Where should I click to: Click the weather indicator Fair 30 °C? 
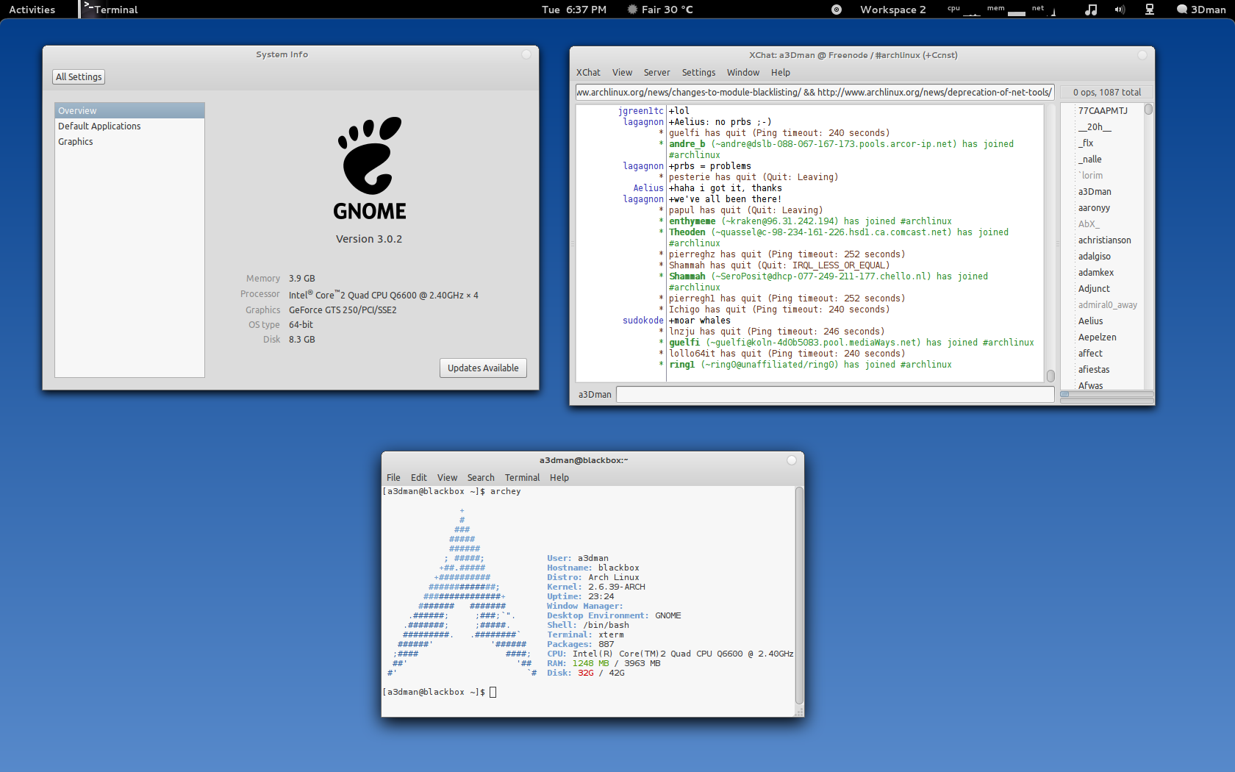660,10
